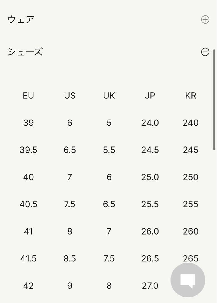Click JP size 24.5 cell
Viewport: 217px width, 303px height.
[x=150, y=150]
